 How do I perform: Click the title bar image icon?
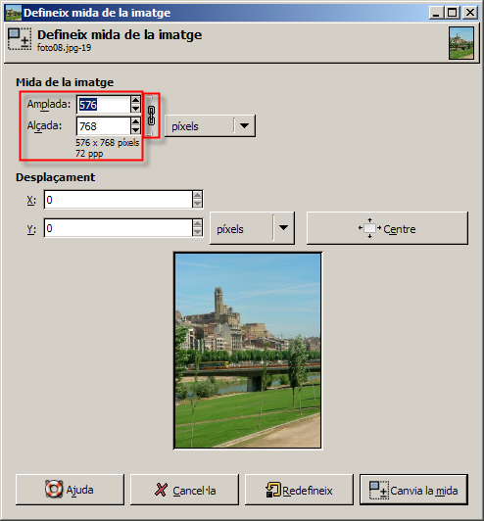click(14, 13)
